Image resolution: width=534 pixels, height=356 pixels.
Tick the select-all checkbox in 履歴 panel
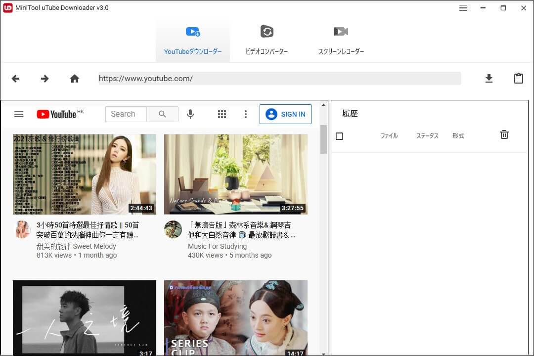[x=340, y=136]
